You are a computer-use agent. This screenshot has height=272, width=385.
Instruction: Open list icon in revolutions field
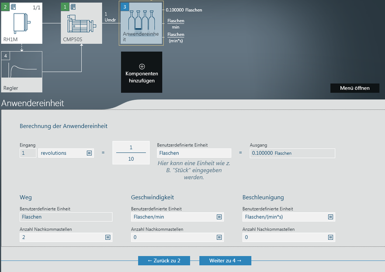89,153
